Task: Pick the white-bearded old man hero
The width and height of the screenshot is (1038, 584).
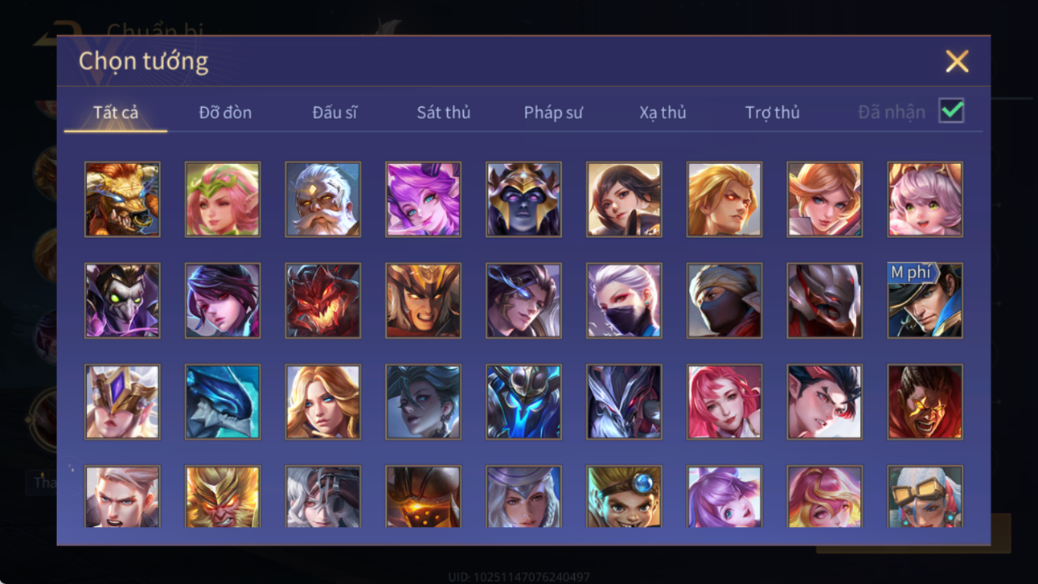Action: (322, 199)
